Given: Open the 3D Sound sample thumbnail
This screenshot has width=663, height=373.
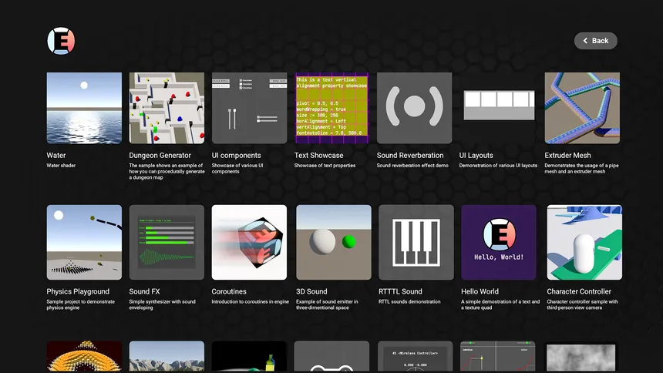Looking at the screenshot, I should [333, 242].
